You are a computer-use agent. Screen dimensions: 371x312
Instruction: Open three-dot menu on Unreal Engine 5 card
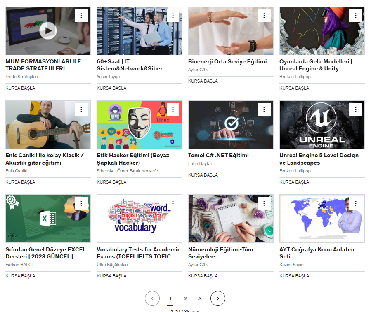(x=355, y=109)
